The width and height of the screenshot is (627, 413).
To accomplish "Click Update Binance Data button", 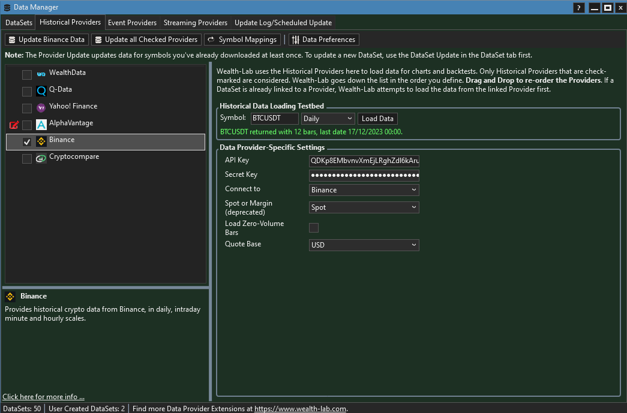I will point(47,40).
